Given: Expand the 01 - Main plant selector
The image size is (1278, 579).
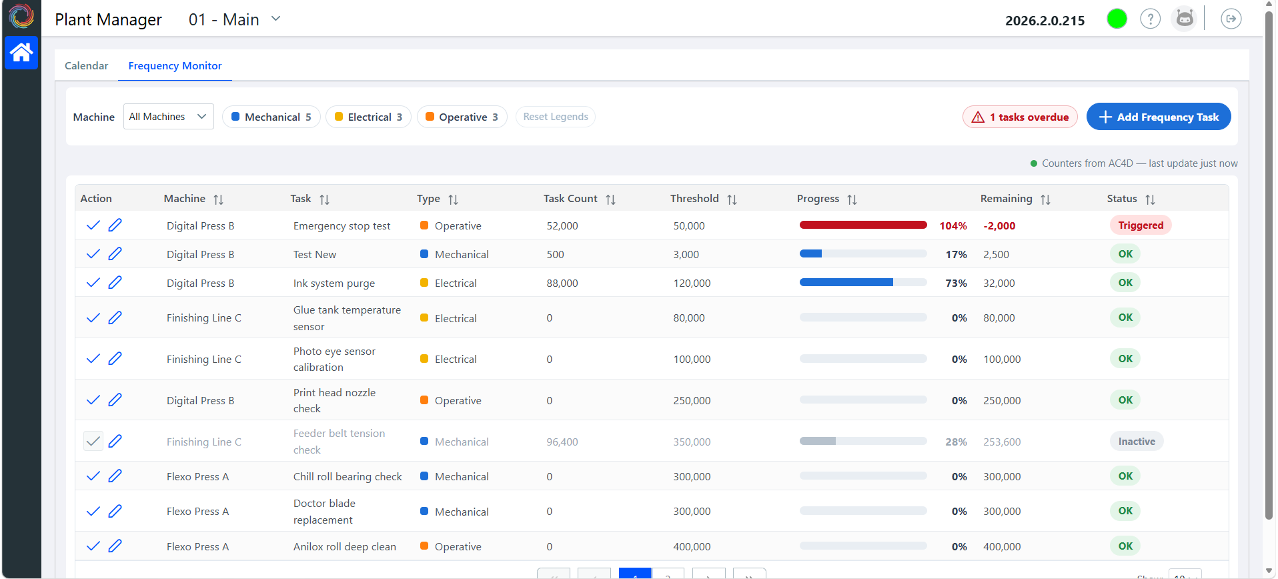Looking at the screenshot, I should click(x=234, y=19).
